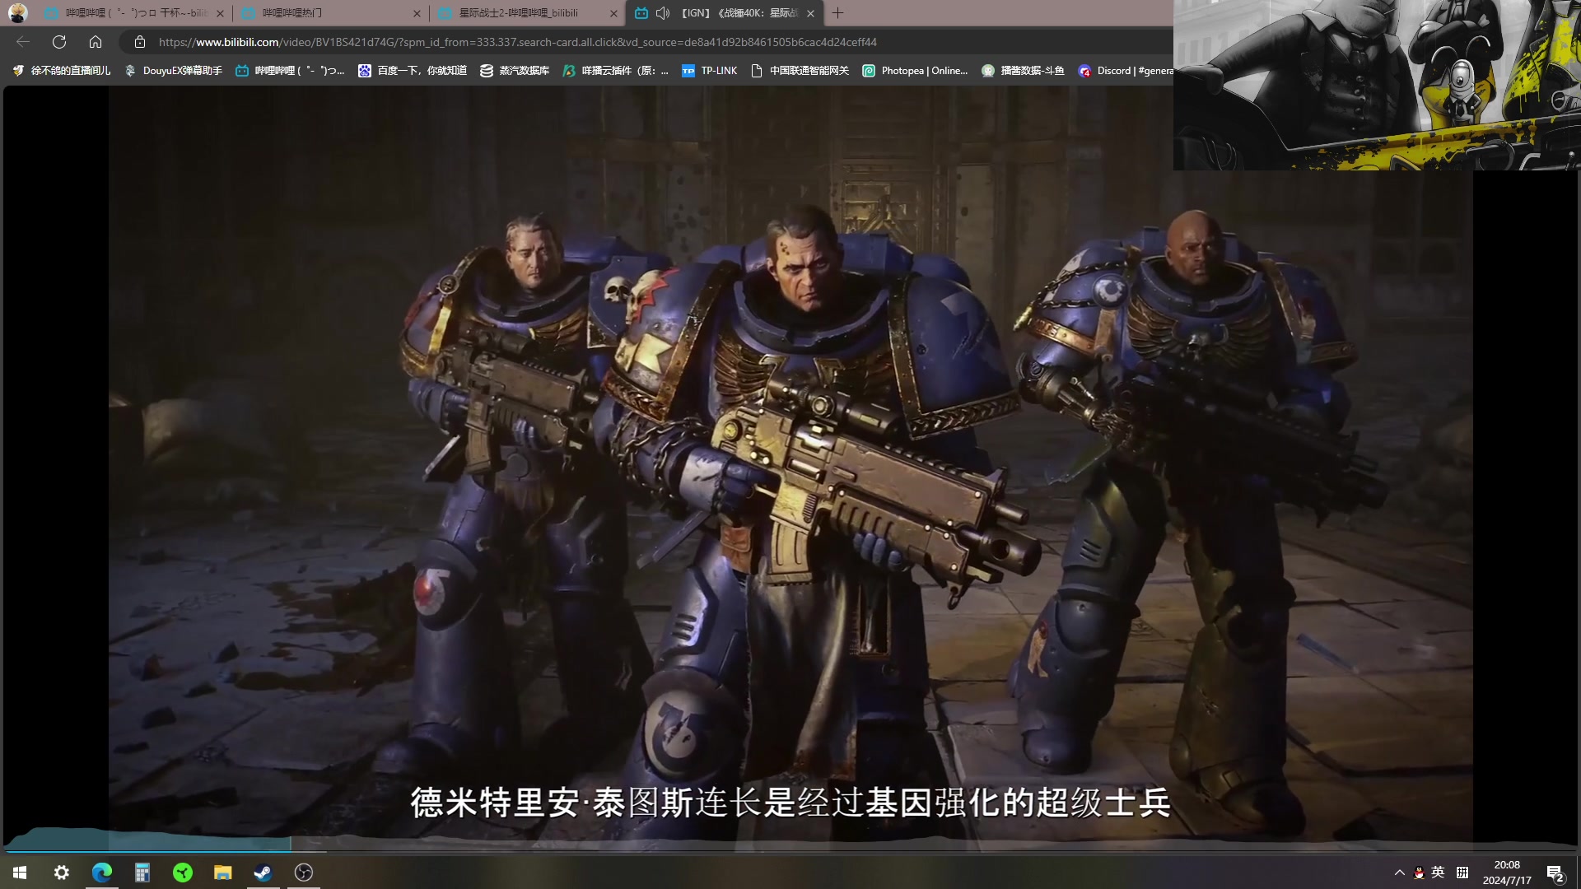Open the clock showing 20:08
The height and width of the screenshot is (889, 1581).
click(1507, 873)
